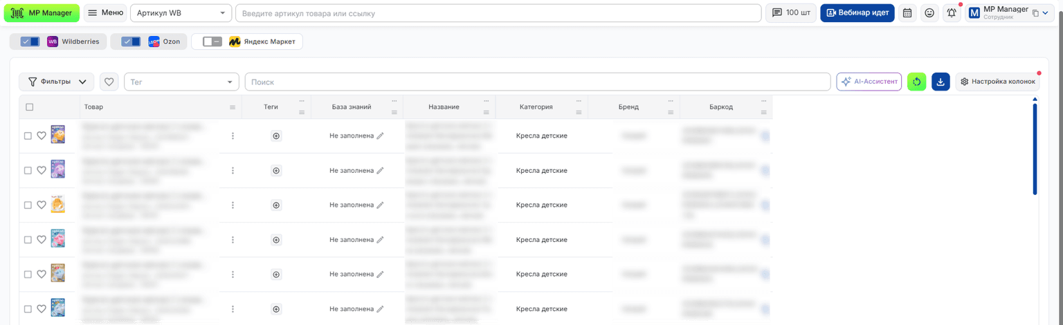Join via Вебинар идет button
The width and height of the screenshot is (1063, 325).
(x=857, y=12)
